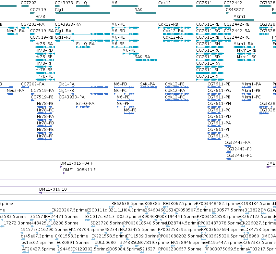
Task: Click protein Mkrn1-PC label
Action: click(251, 97)
